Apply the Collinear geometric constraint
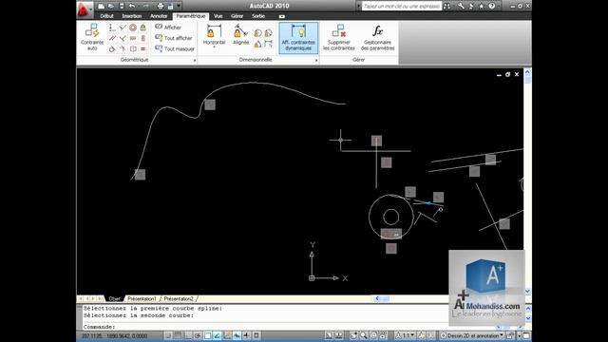 123,28
